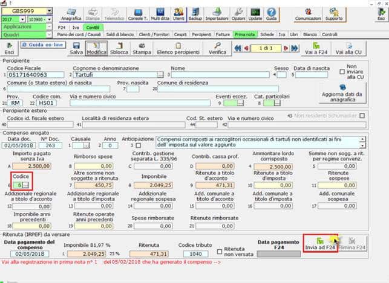Open the Causale lookup button
Image resolution: width=389 pixels, height=283 pixels.
tap(86, 145)
